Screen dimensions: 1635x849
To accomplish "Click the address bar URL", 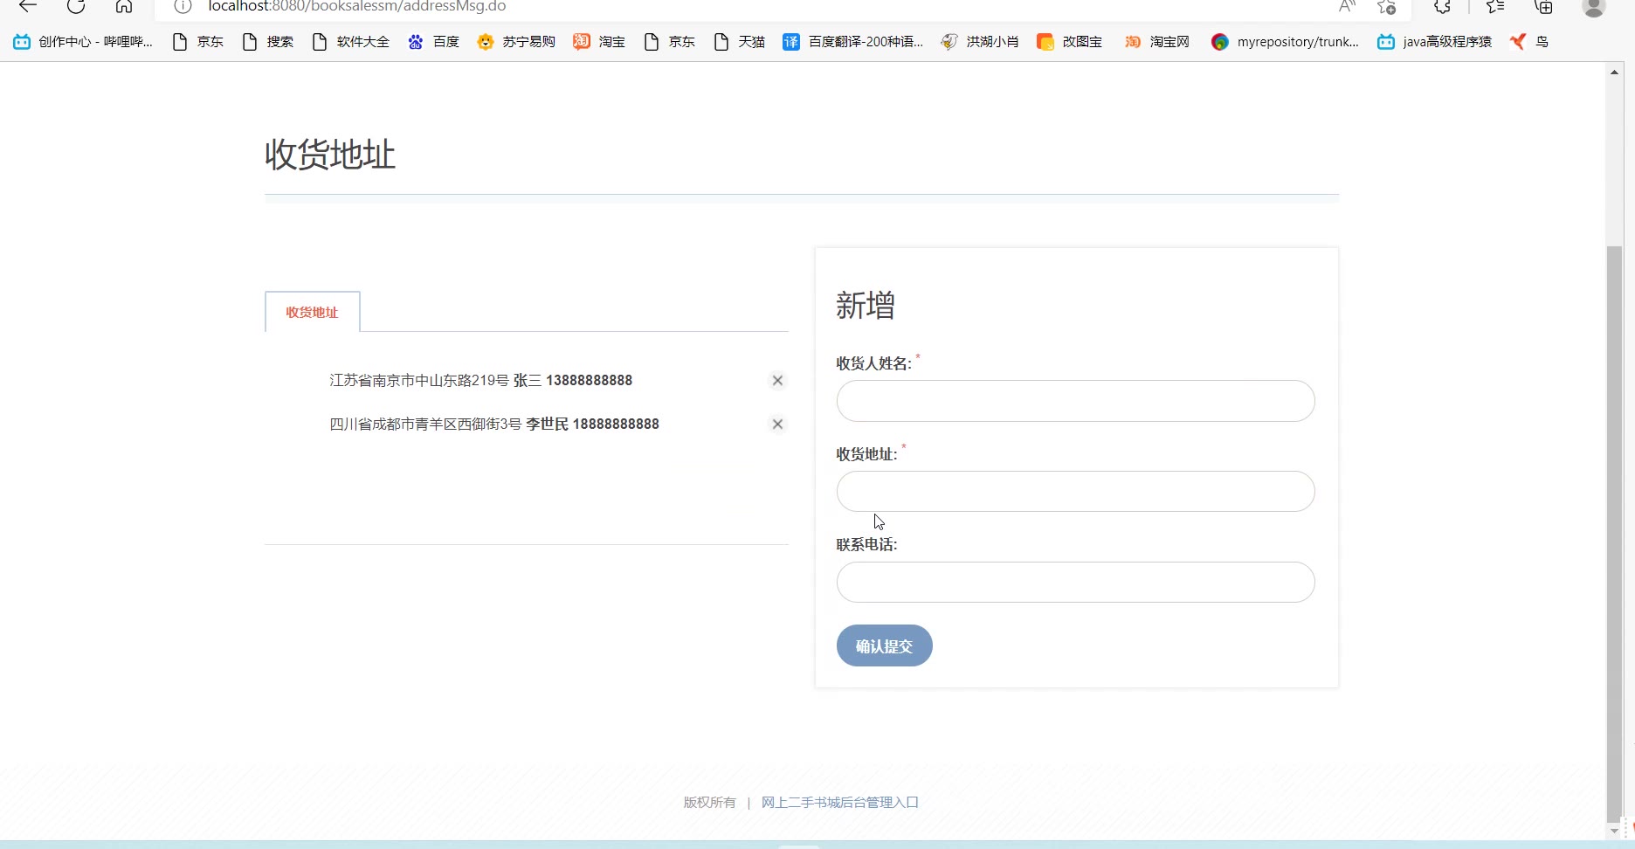I will point(357,6).
